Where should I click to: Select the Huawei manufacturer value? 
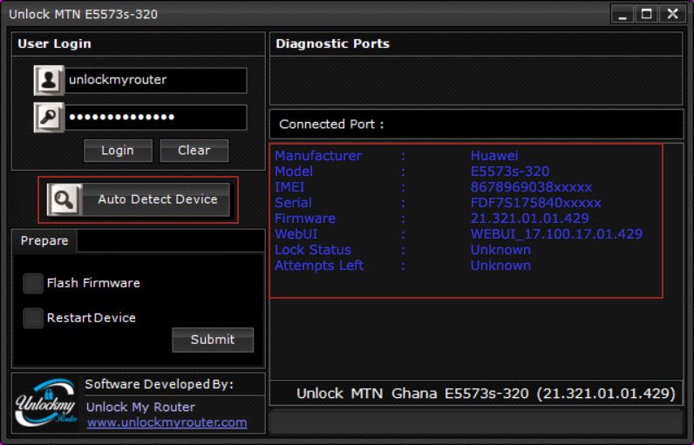click(494, 156)
